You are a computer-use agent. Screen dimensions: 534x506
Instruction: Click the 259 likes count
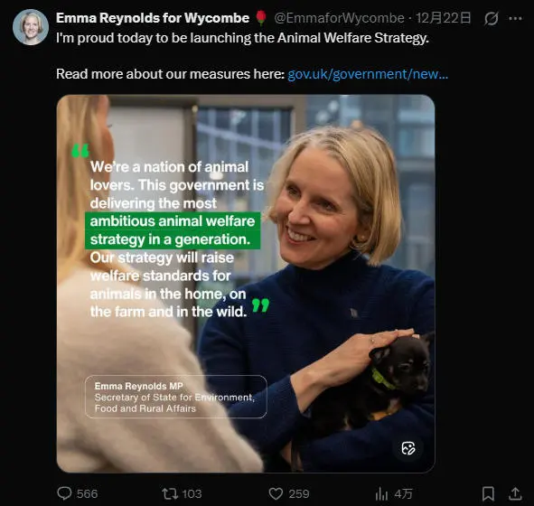(299, 493)
